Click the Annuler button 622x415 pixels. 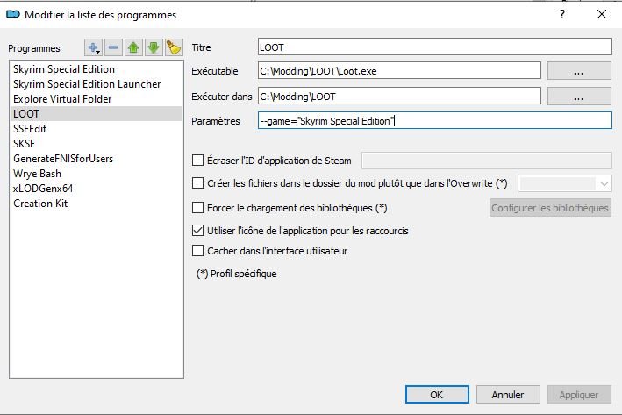click(508, 395)
